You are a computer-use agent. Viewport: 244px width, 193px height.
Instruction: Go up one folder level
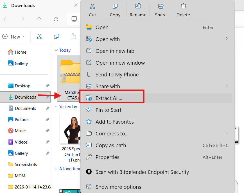[x=39, y=19]
